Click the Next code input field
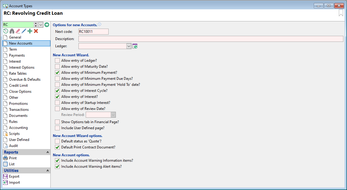This screenshot has height=190, width=347. click(94, 32)
